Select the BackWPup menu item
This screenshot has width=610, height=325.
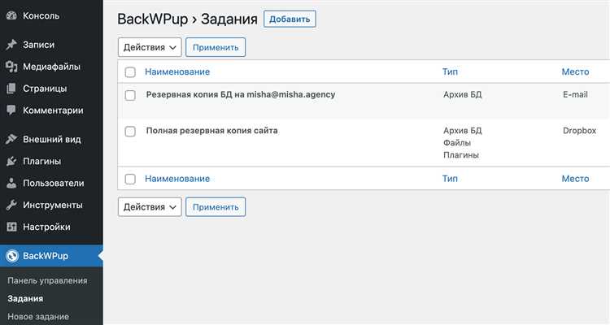coord(51,256)
